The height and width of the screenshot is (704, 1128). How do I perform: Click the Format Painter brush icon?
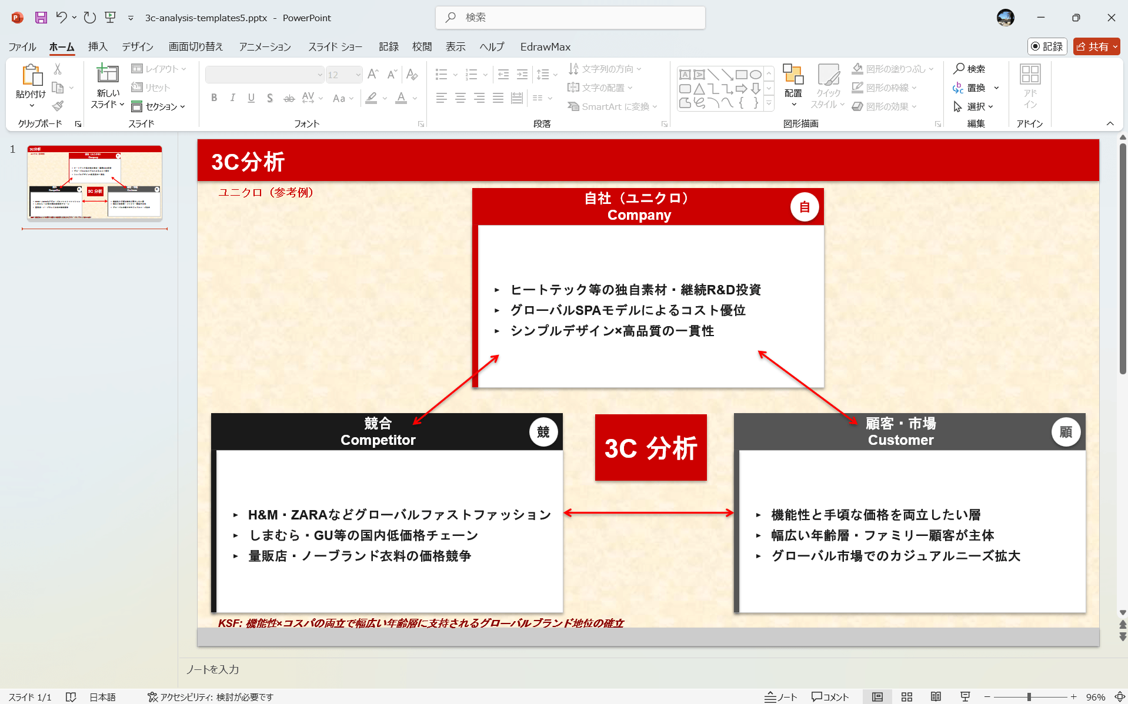click(58, 106)
